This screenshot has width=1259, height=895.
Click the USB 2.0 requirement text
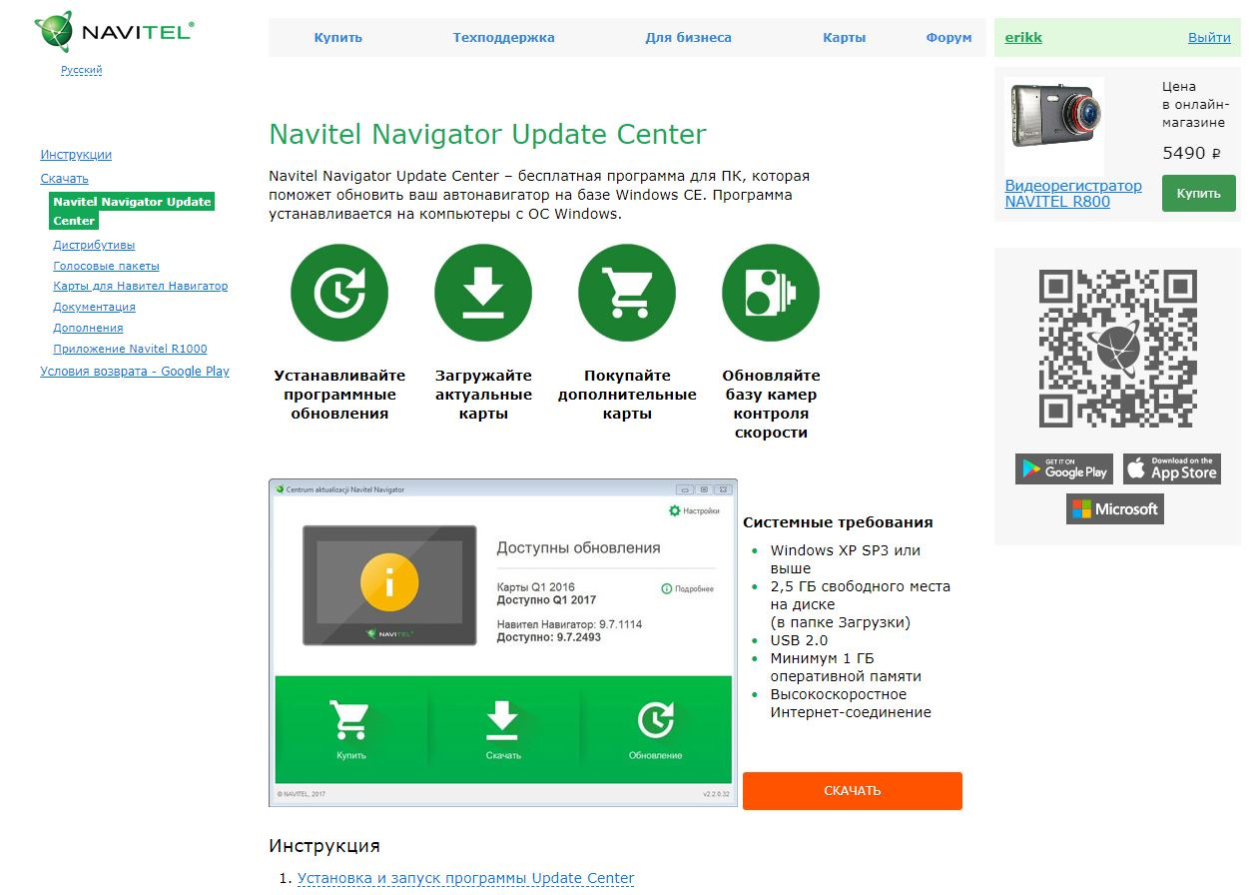click(799, 640)
